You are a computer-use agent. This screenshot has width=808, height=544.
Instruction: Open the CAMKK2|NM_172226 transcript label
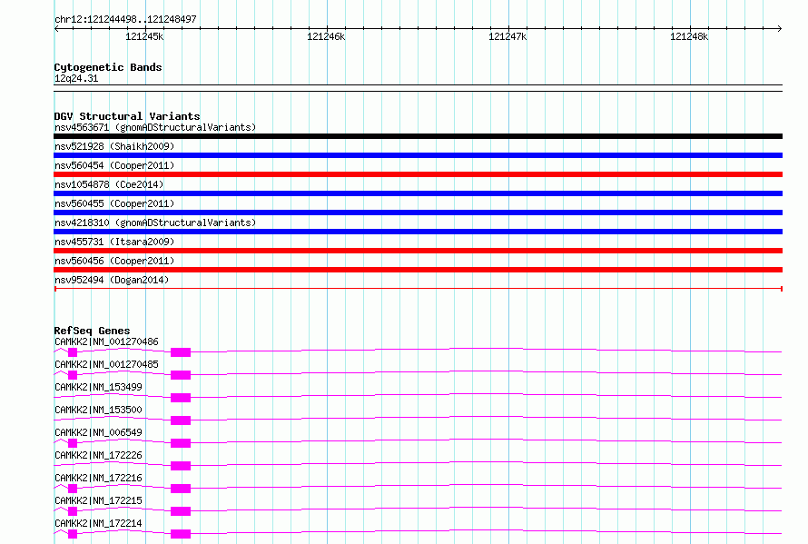point(98,455)
